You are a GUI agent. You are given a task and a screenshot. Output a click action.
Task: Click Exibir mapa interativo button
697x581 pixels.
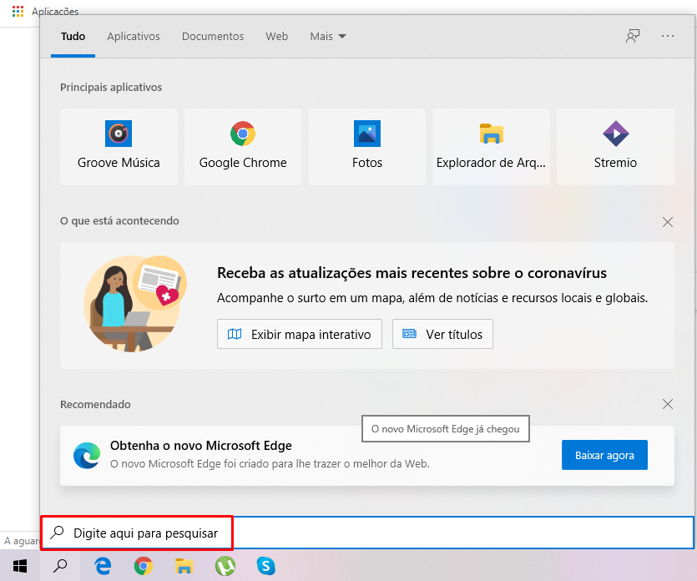tap(299, 334)
